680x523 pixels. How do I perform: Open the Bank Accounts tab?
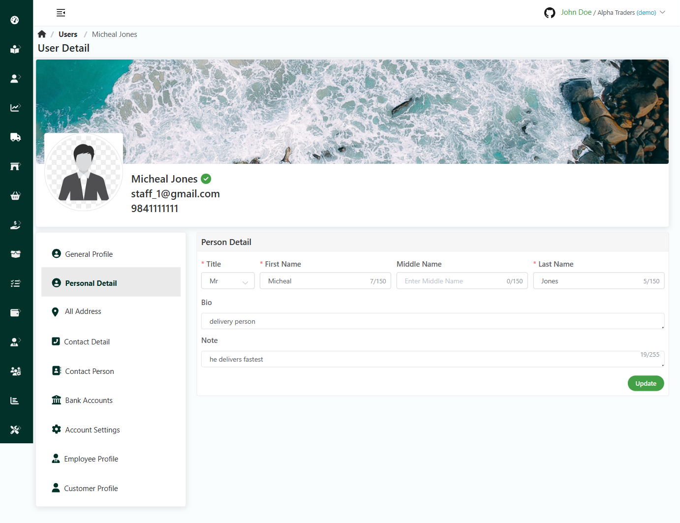[x=111, y=400]
